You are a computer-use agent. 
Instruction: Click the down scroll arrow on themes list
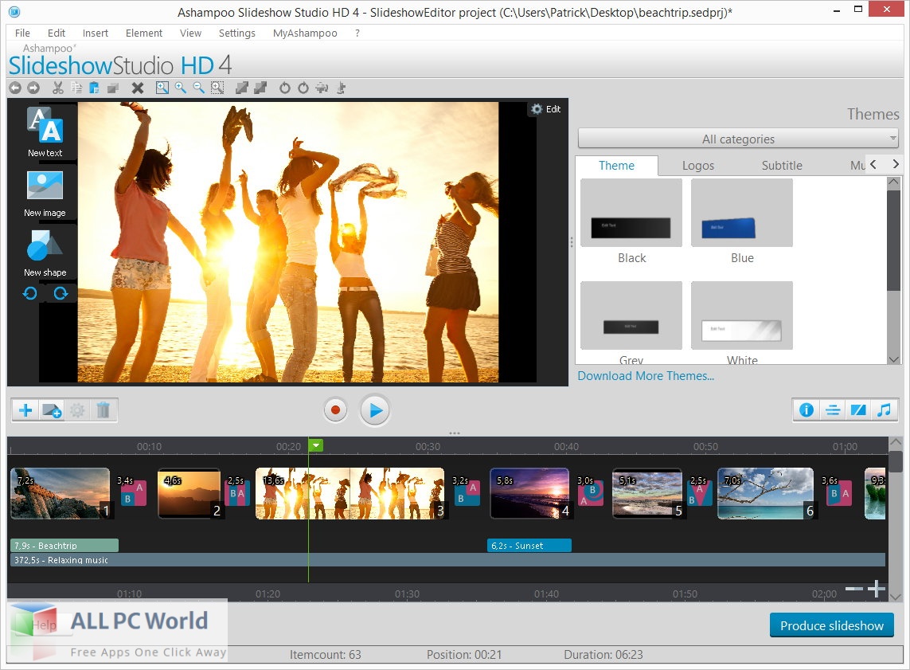893,359
